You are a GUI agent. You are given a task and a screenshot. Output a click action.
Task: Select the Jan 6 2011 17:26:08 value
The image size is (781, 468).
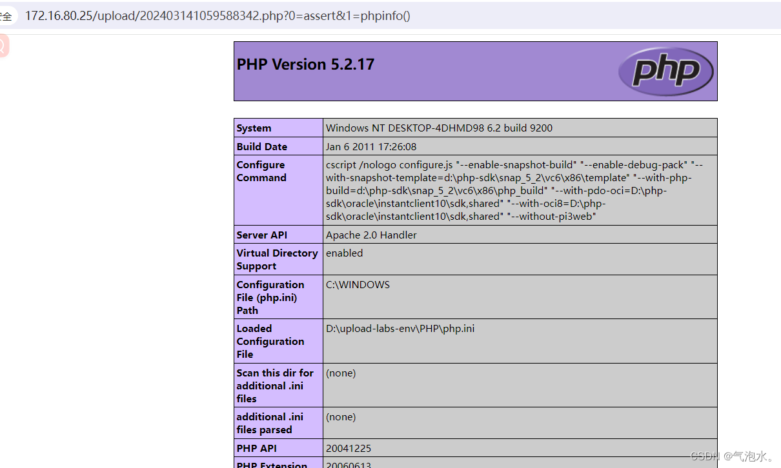pyautogui.click(x=371, y=146)
